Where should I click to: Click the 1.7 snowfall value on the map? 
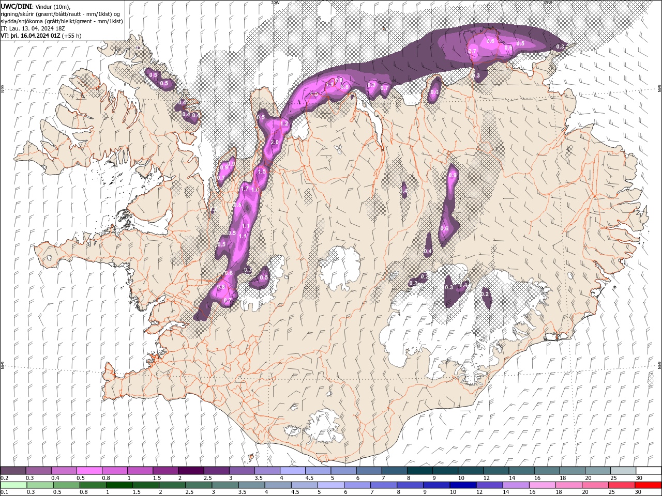[246, 189]
